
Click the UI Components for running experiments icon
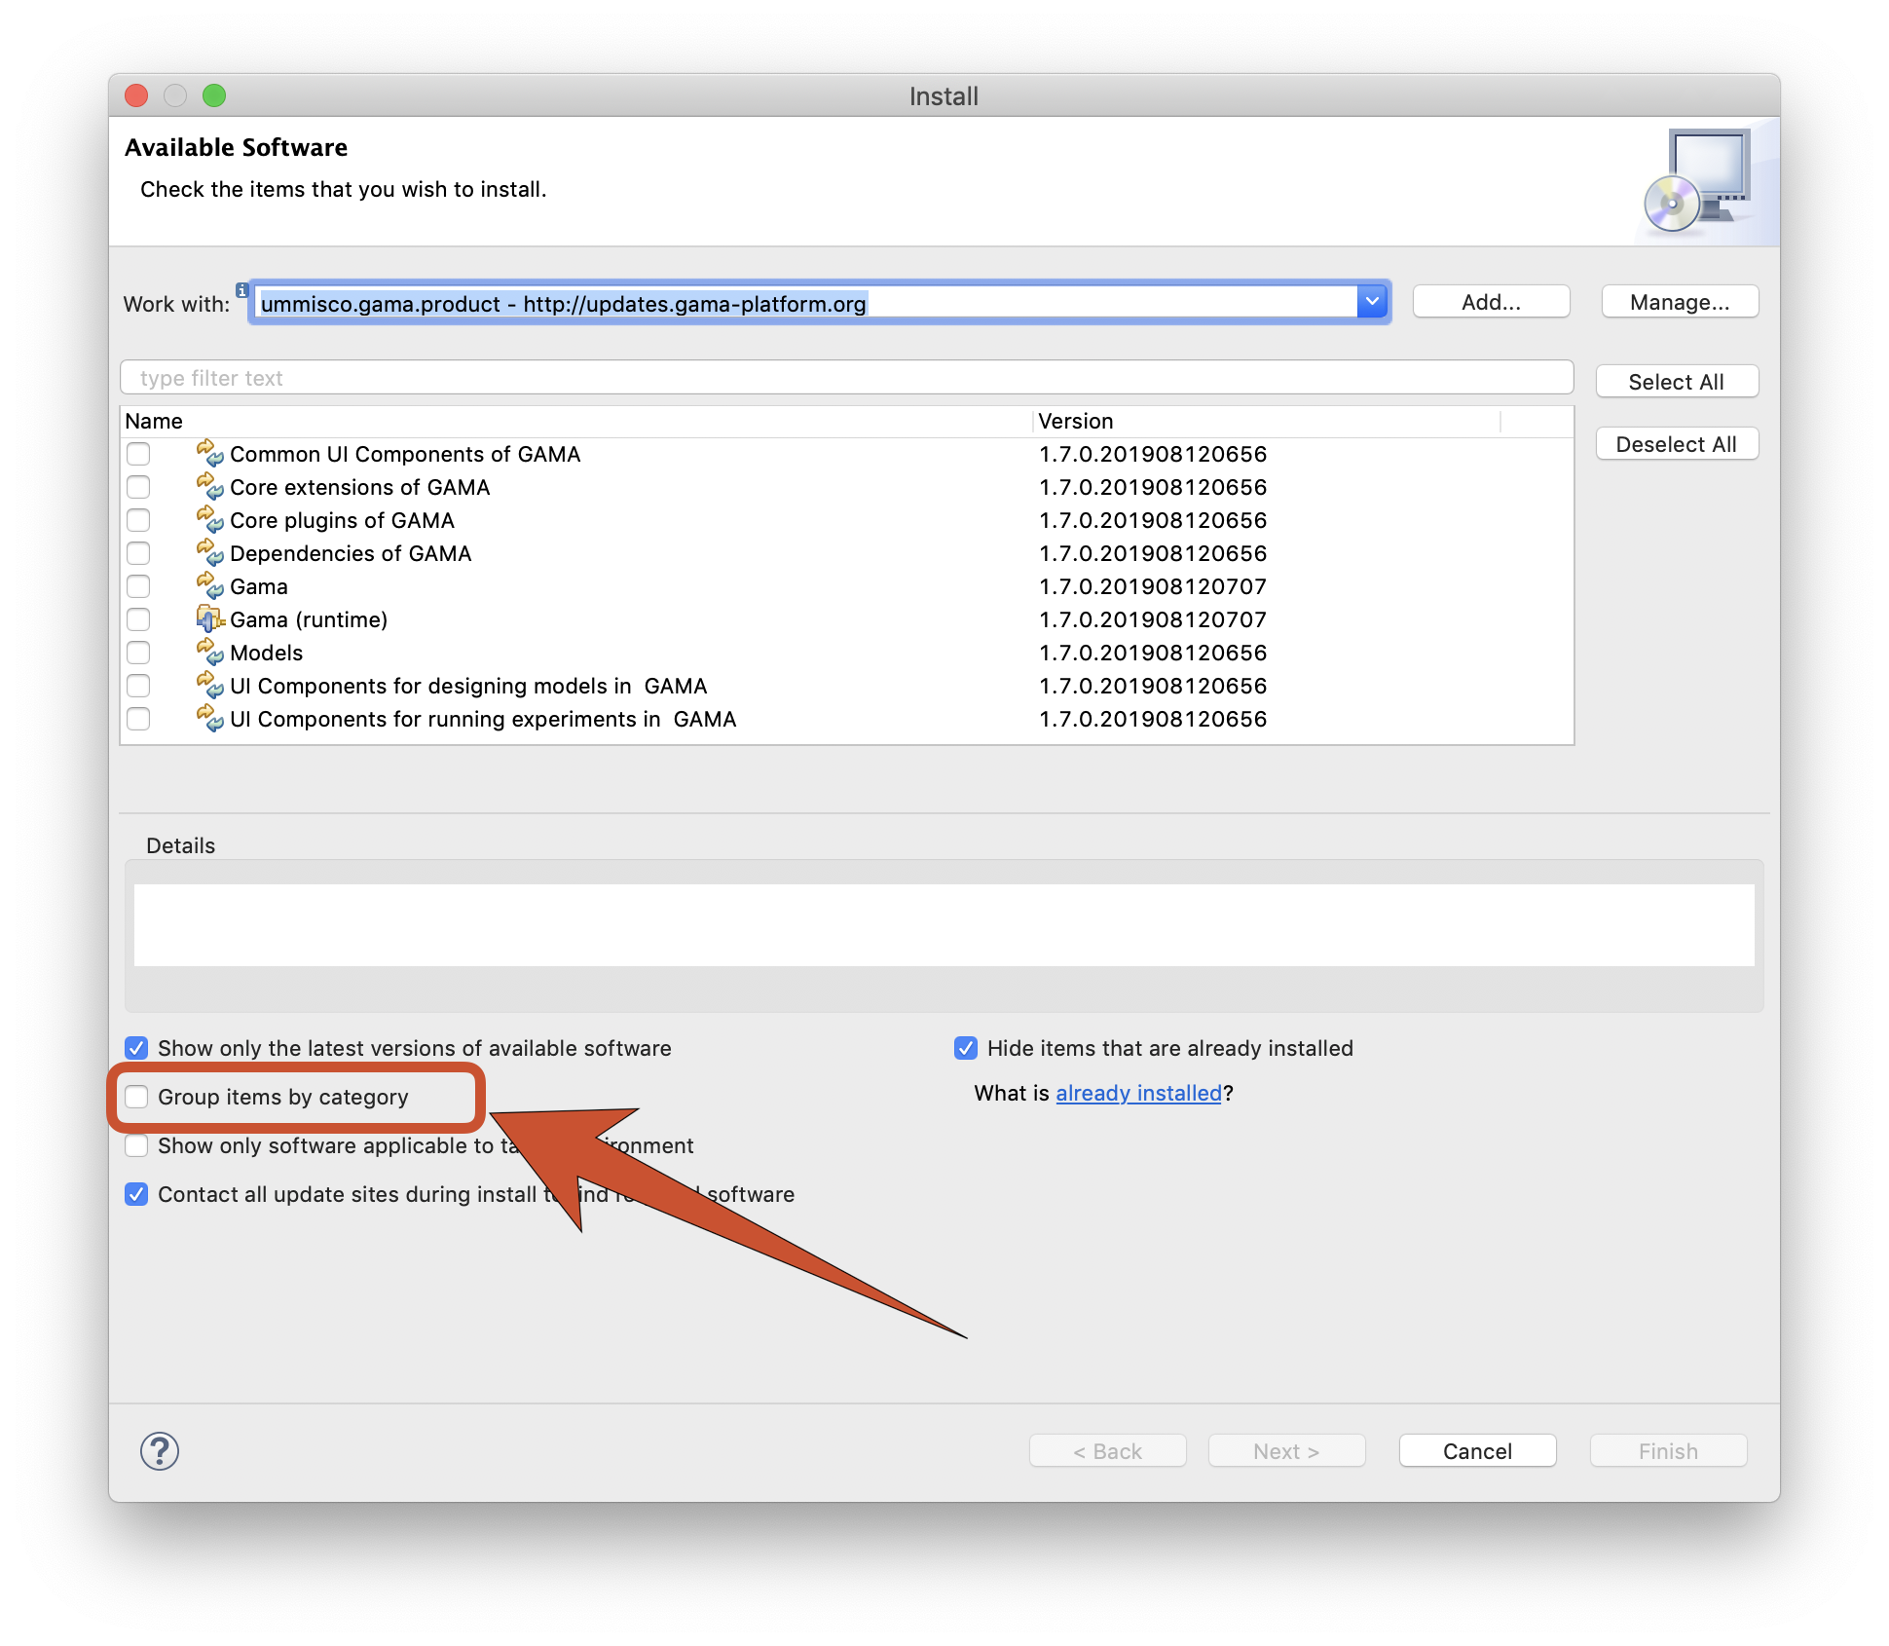[x=209, y=719]
